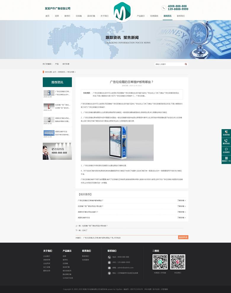Viewport: 231px width, 293px height.
Task: Open 在线留言 speech bubble icon
Action: [x=226, y=149]
